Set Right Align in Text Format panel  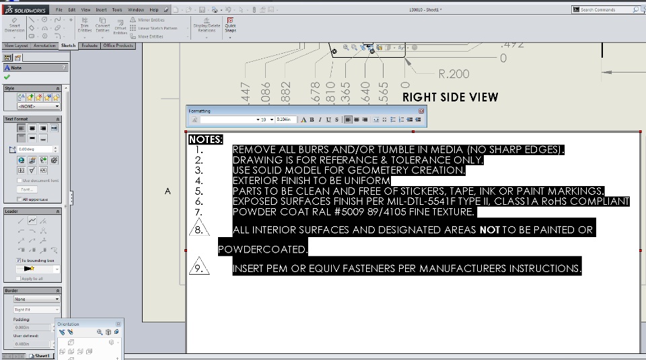tap(43, 128)
